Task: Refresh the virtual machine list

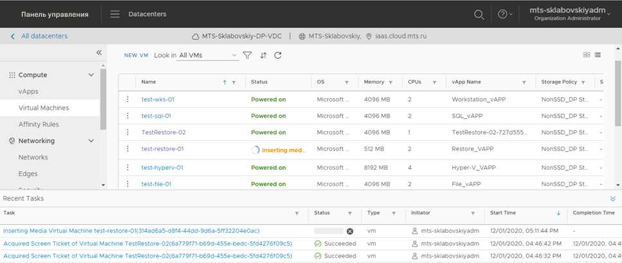Action: (278, 55)
